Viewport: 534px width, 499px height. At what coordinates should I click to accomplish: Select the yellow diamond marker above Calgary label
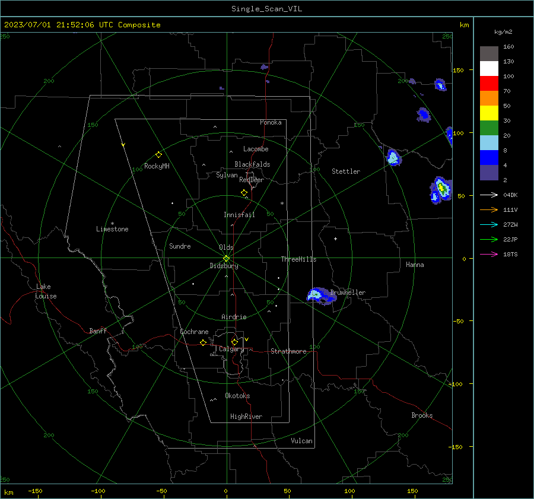coord(234,342)
